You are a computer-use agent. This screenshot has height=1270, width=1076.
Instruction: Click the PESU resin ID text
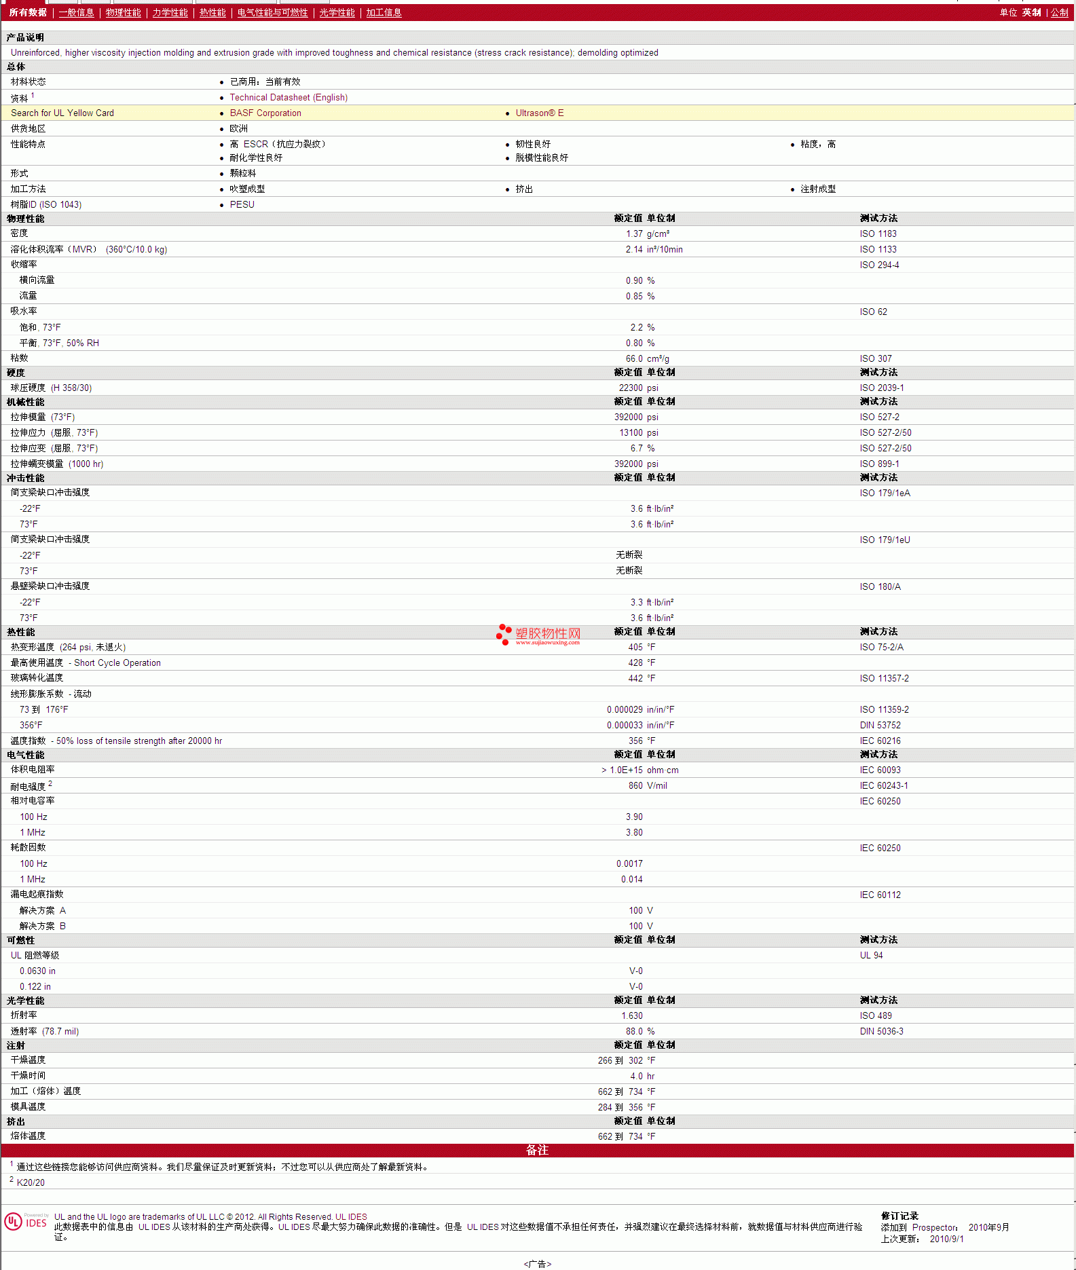point(242,204)
